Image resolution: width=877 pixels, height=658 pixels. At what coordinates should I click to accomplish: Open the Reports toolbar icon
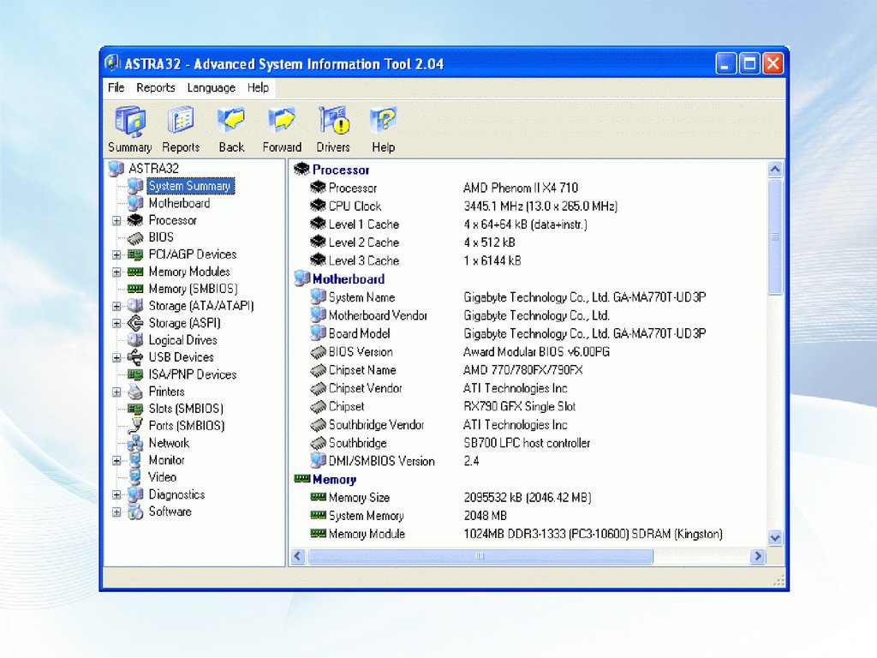click(x=181, y=122)
